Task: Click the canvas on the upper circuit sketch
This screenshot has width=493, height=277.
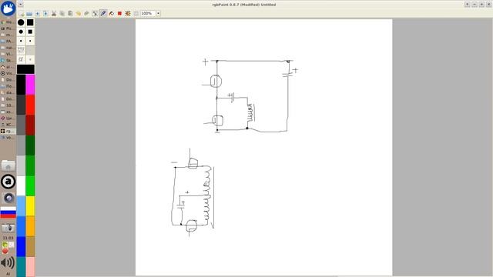Action: pos(250,95)
